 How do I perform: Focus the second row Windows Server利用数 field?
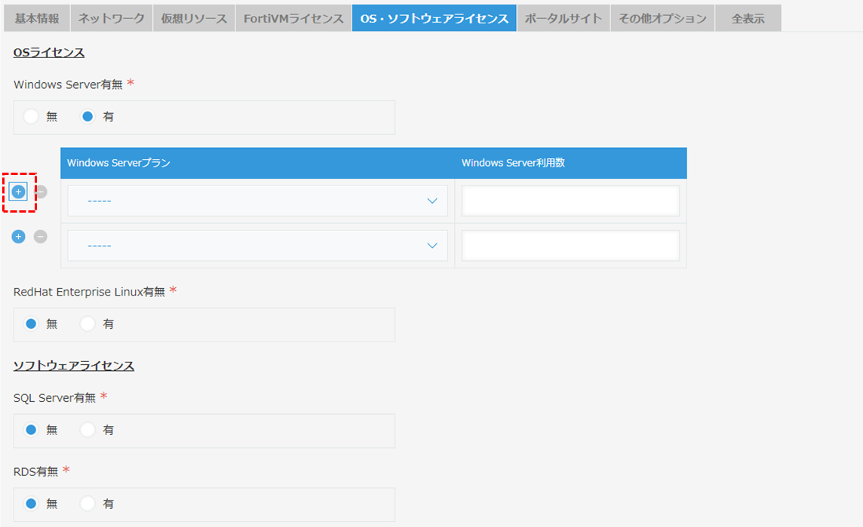point(570,245)
